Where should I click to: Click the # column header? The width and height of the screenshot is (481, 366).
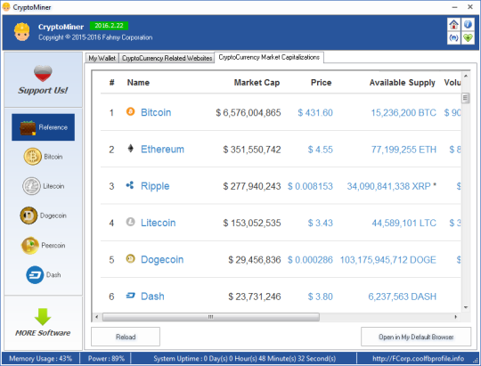click(x=112, y=83)
